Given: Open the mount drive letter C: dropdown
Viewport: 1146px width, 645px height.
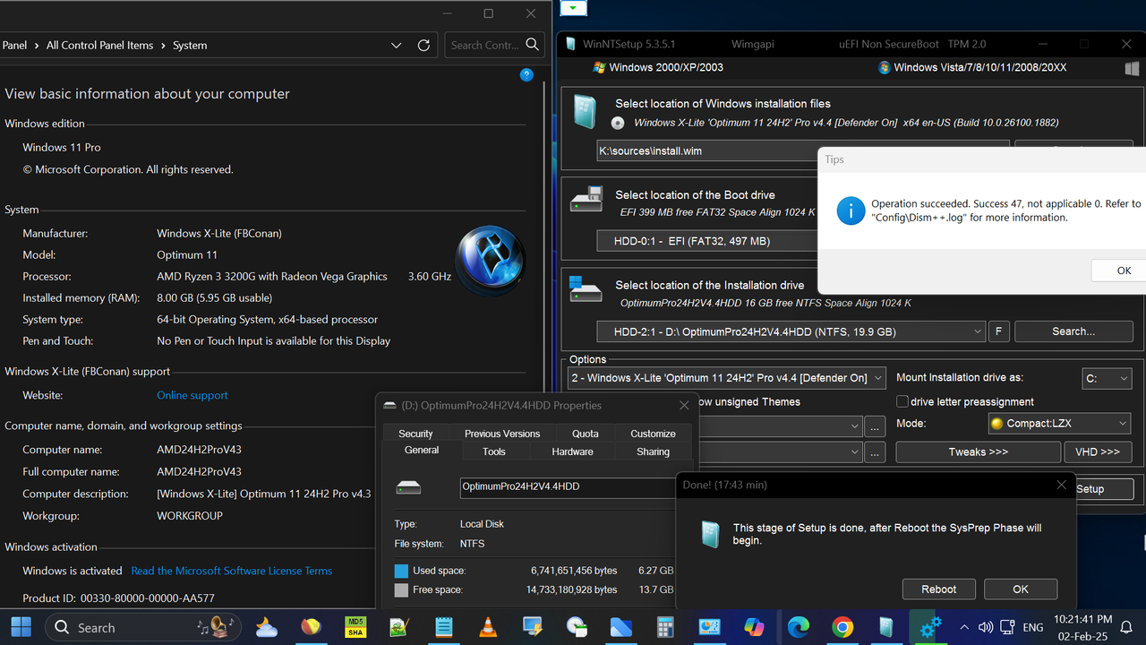Looking at the screenshot, I should [1107, 378].
